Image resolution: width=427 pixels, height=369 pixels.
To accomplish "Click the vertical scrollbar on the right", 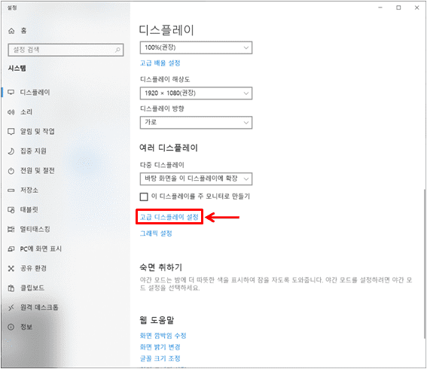I will click(424, 264).
